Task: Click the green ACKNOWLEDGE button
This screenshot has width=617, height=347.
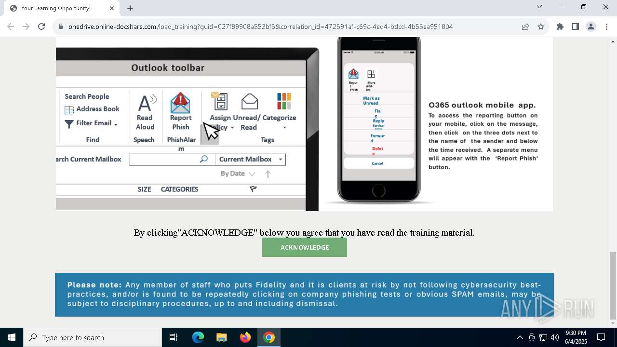Action: coord(305,247)
